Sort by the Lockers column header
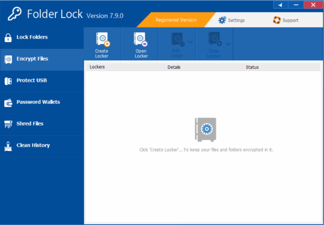 coord(125,67)
